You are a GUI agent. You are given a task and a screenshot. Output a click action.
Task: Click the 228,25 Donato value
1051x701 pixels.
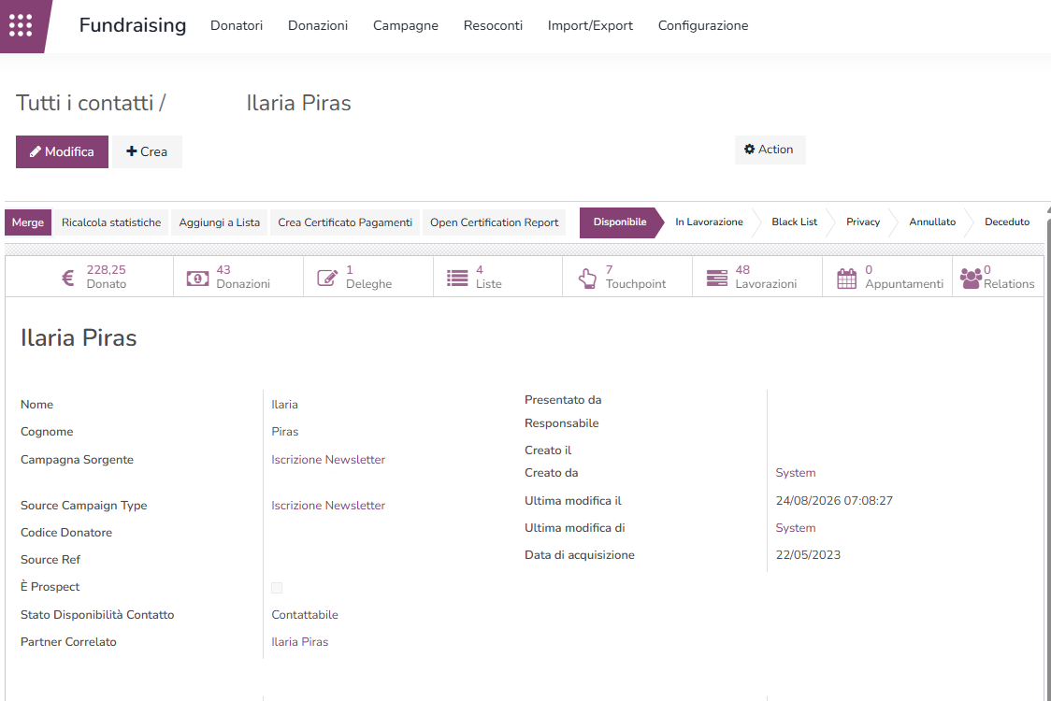[106, 269]
